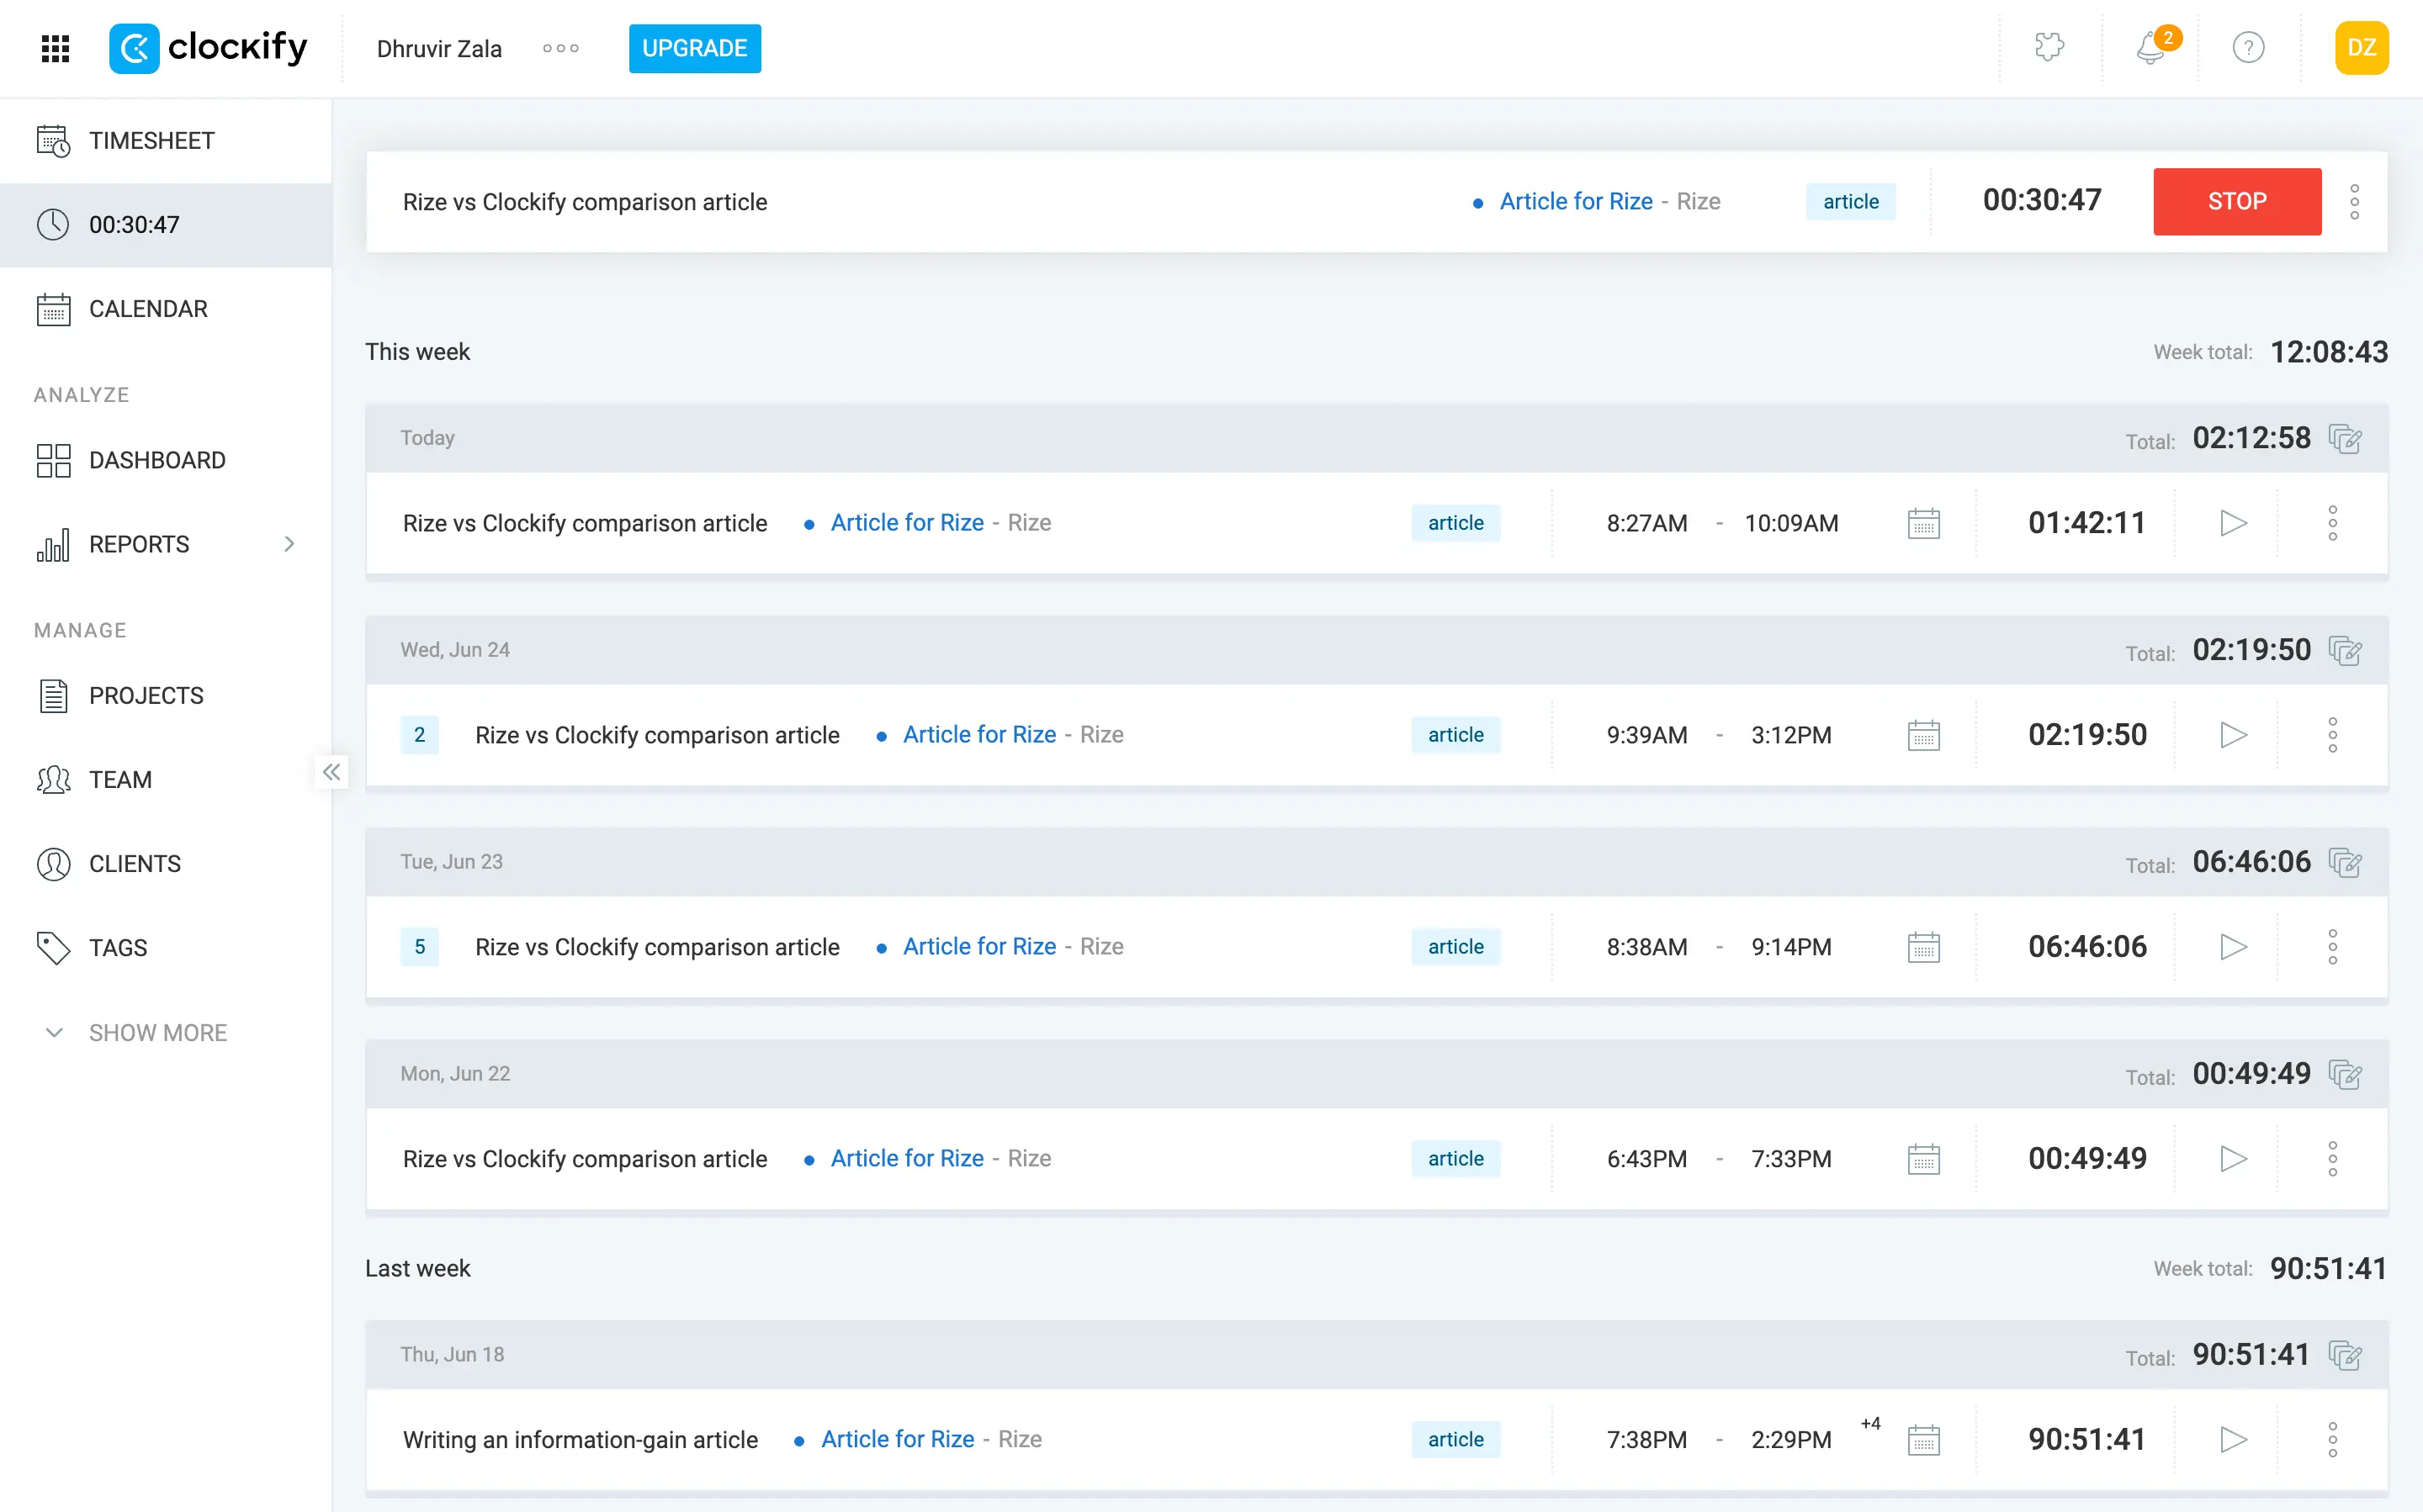Edit duration 00:49:49 on Mon, Jun 22
This screenshot has height=1512, width=2423.
click(2086, 1159)
